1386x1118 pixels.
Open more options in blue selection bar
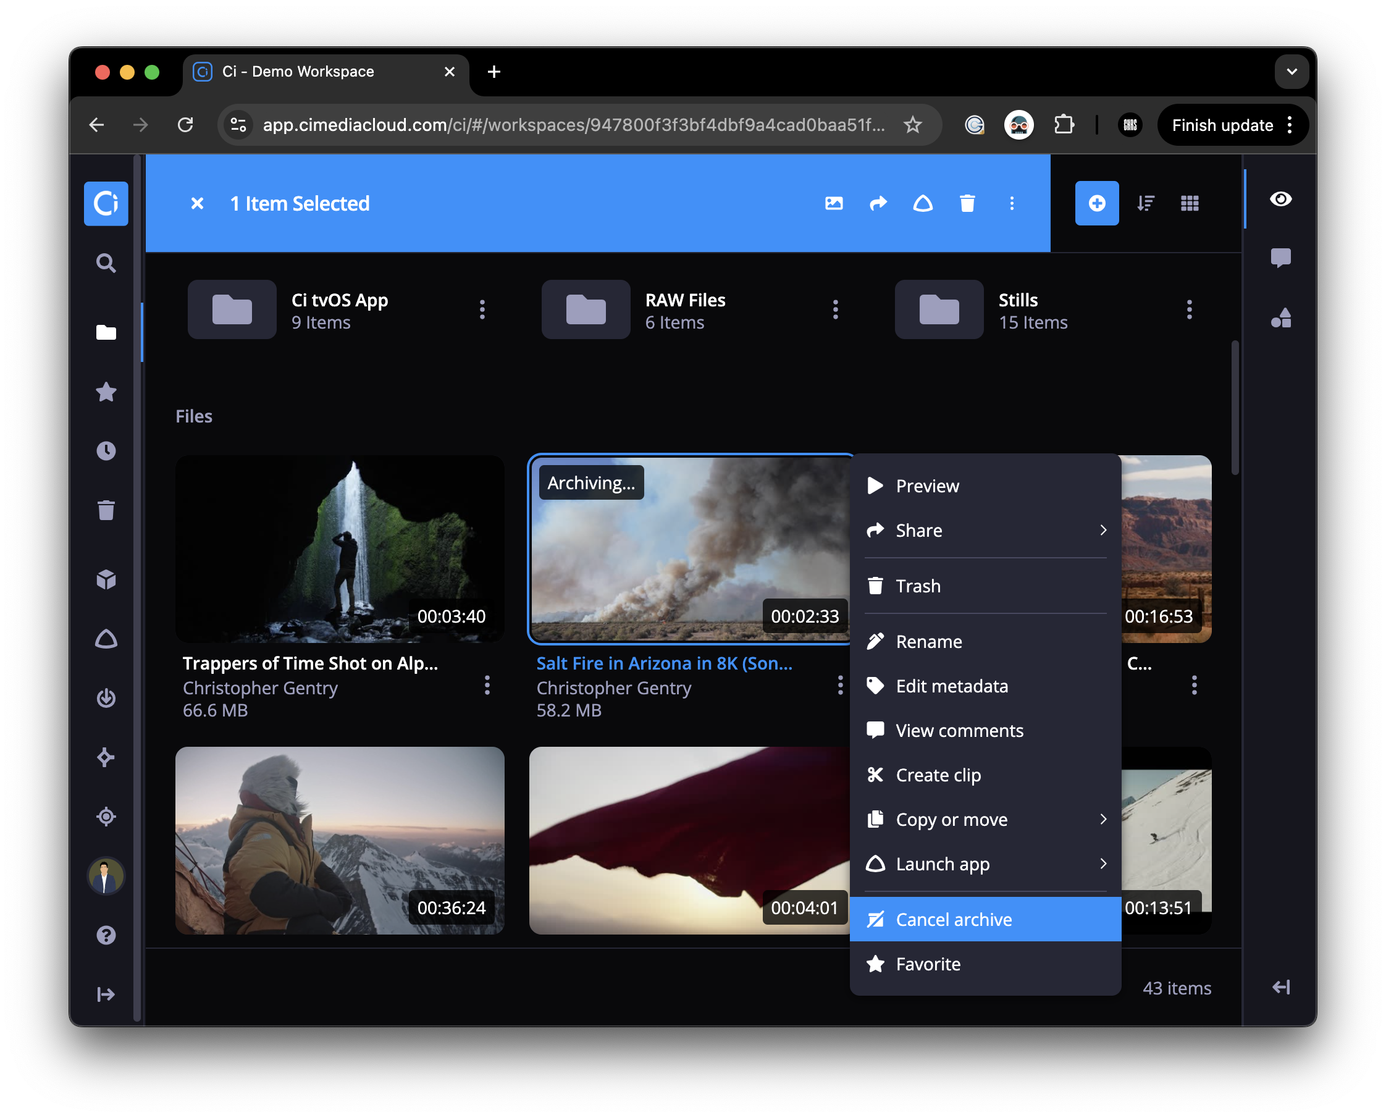pos(1011,203)
